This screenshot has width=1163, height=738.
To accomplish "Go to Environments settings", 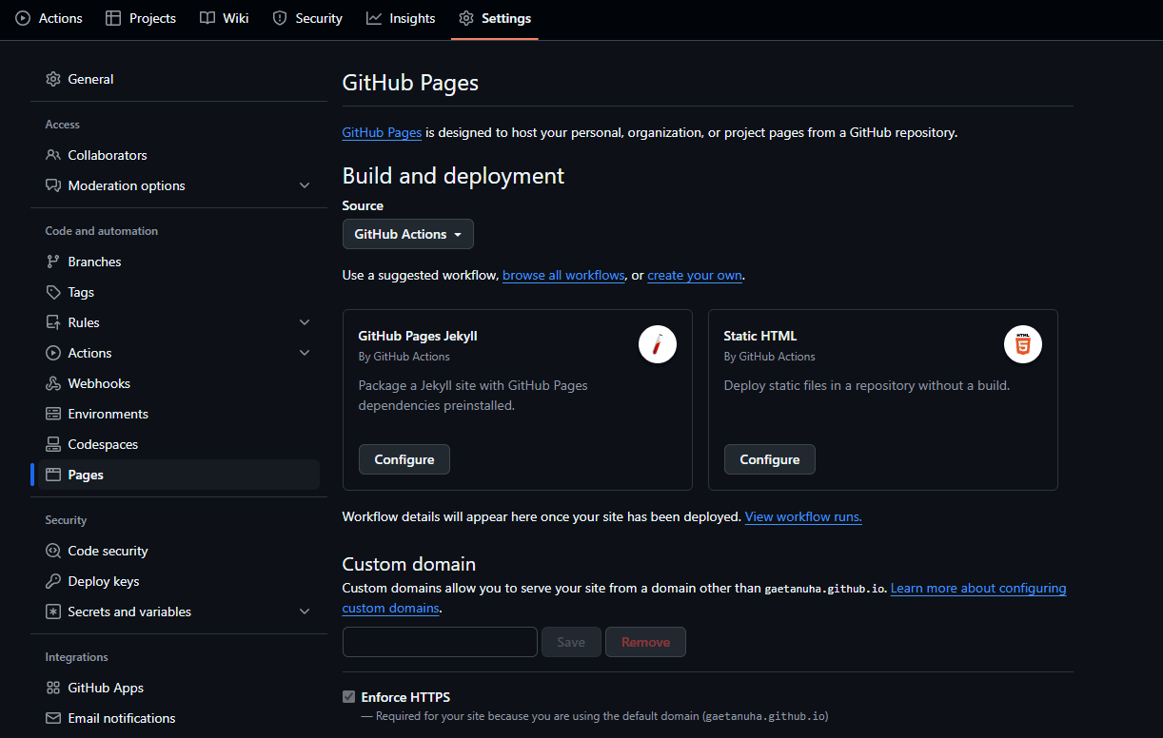I will point(179,414).
